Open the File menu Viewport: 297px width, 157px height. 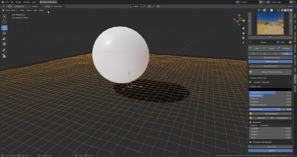pyautogui.click(x=7, y=2)
